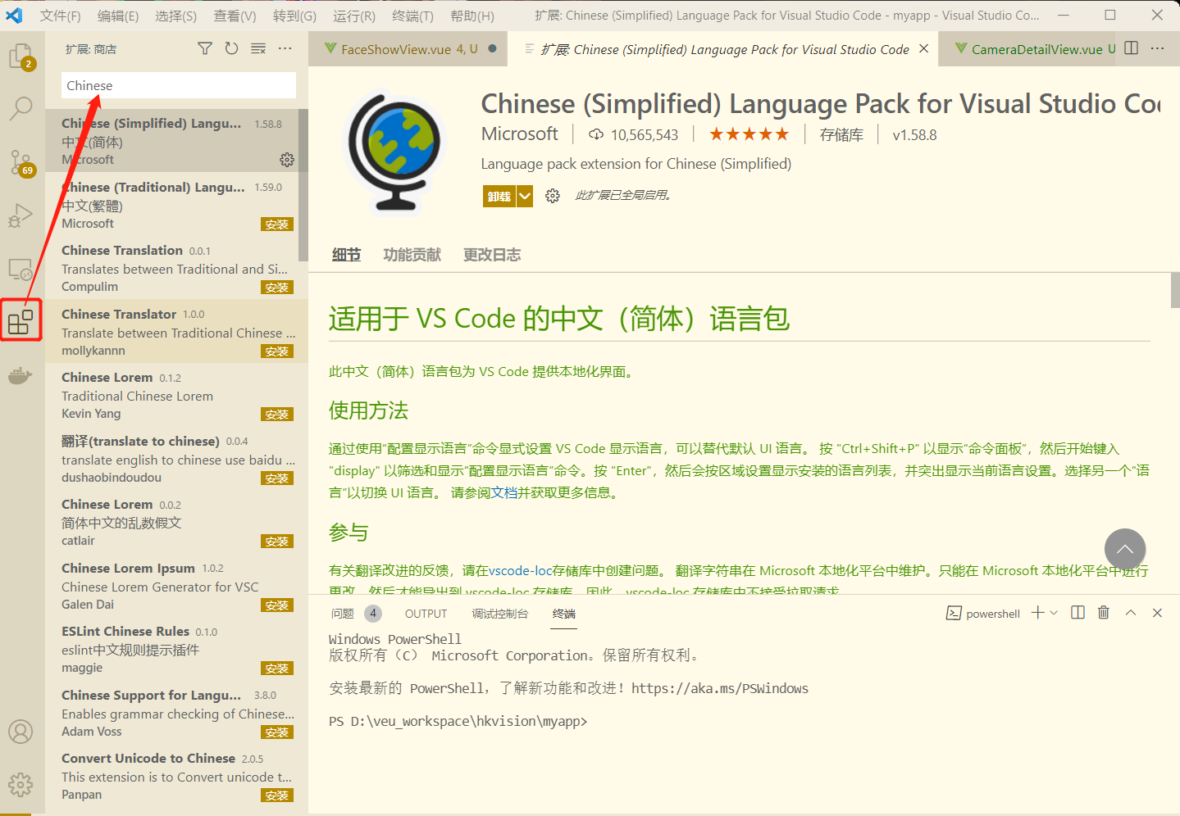Open the Docker view icon

(x=21, y=376)
